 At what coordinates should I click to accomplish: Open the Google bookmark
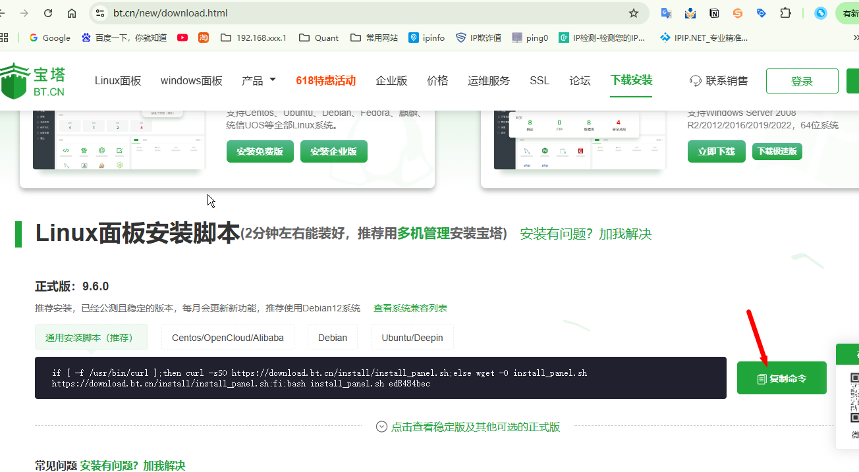pyautogui.click(x=50, y=38)
